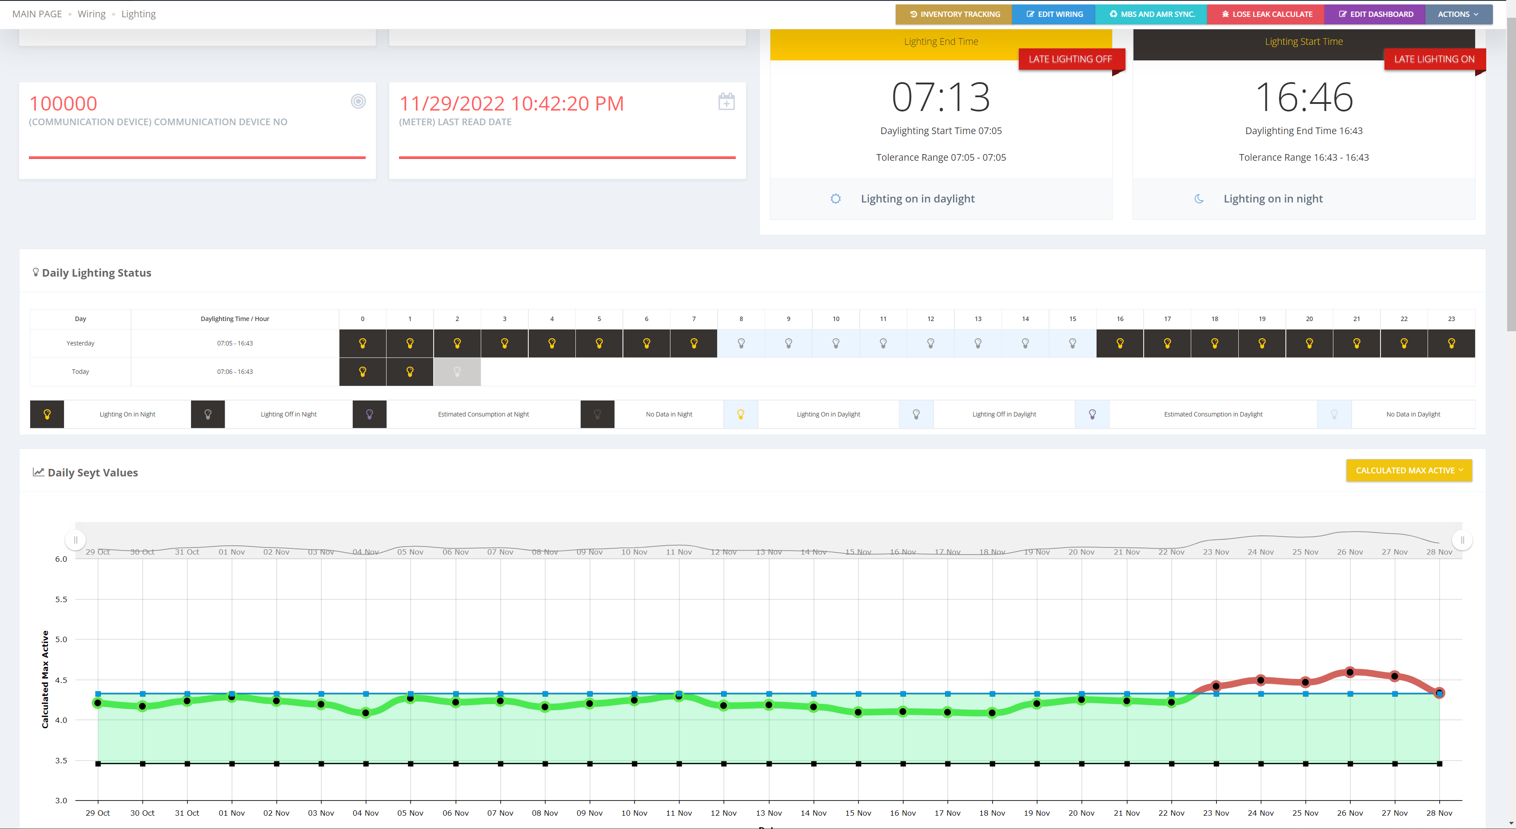Click the calendar icon in Last Read Date card
This screenshot has height=829, width=1516.
726,102
